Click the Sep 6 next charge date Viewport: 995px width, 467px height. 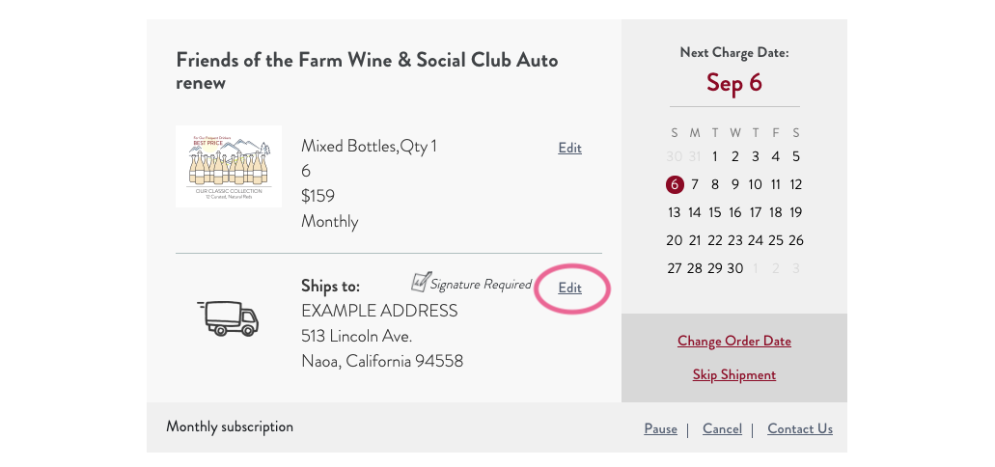[733, 83]
